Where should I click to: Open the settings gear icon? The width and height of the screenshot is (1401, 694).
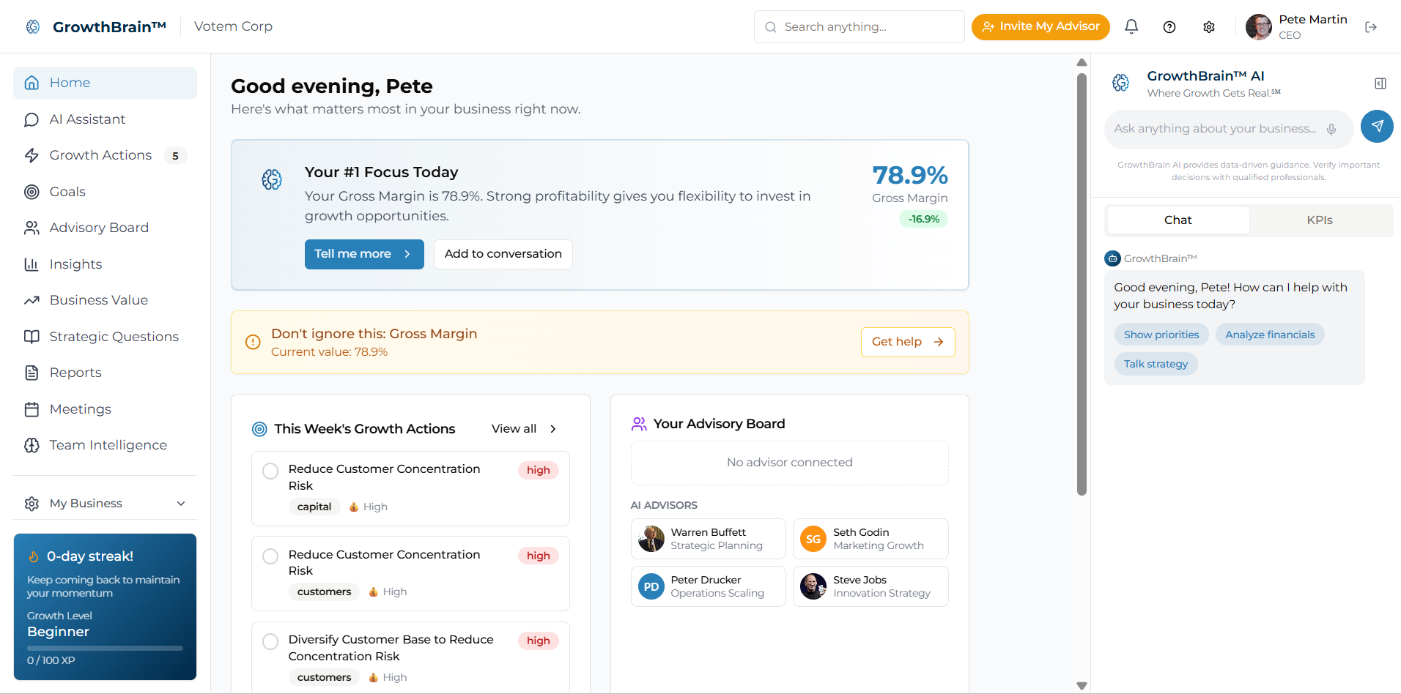pos(1209,26)
